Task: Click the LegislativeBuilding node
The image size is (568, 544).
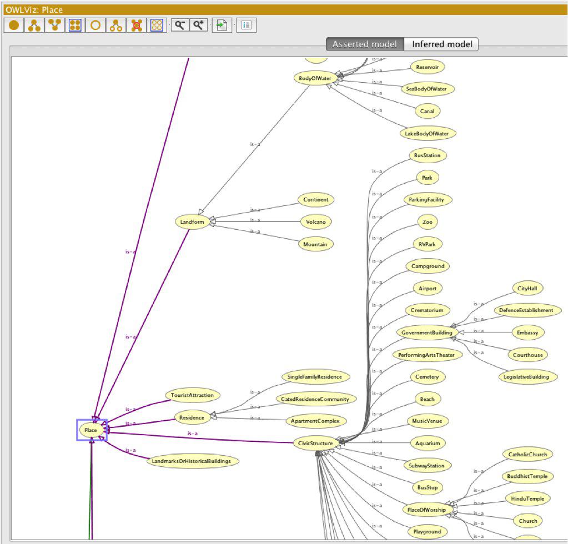Action: (x=527, y=377)
